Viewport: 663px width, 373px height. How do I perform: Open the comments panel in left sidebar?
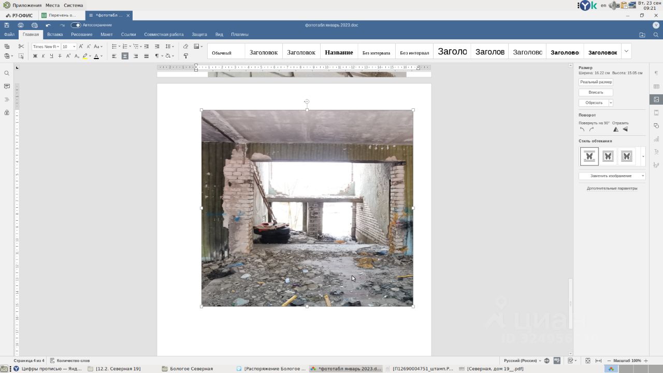(x=7, y=86)
